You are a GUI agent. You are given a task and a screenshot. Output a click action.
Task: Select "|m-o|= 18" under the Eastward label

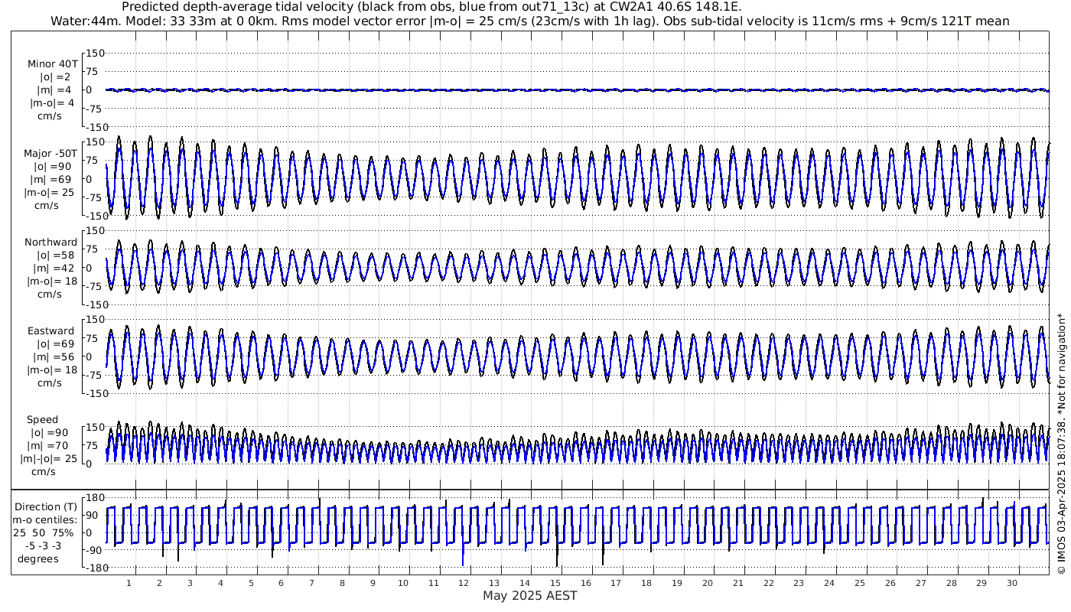click(50, 370)
